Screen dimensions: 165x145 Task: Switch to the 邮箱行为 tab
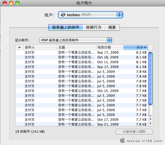click(94, 28)
